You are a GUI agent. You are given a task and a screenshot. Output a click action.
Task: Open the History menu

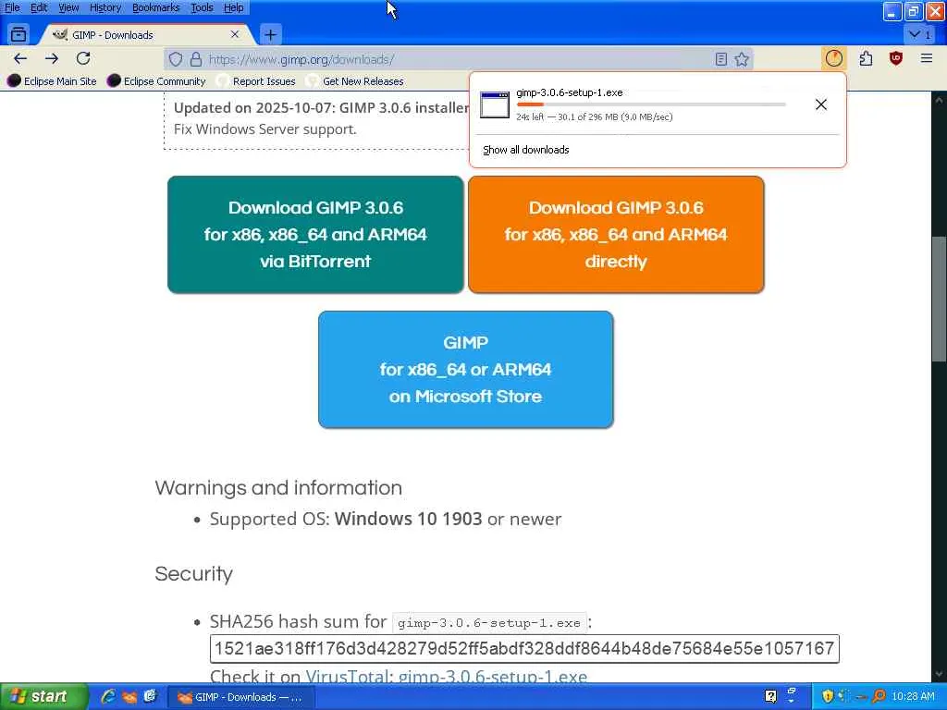[x=105, y=7]
